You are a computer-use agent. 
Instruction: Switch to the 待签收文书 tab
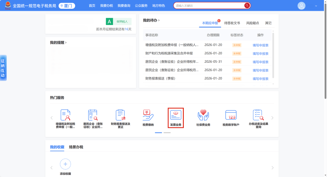[x=232, y=23]
